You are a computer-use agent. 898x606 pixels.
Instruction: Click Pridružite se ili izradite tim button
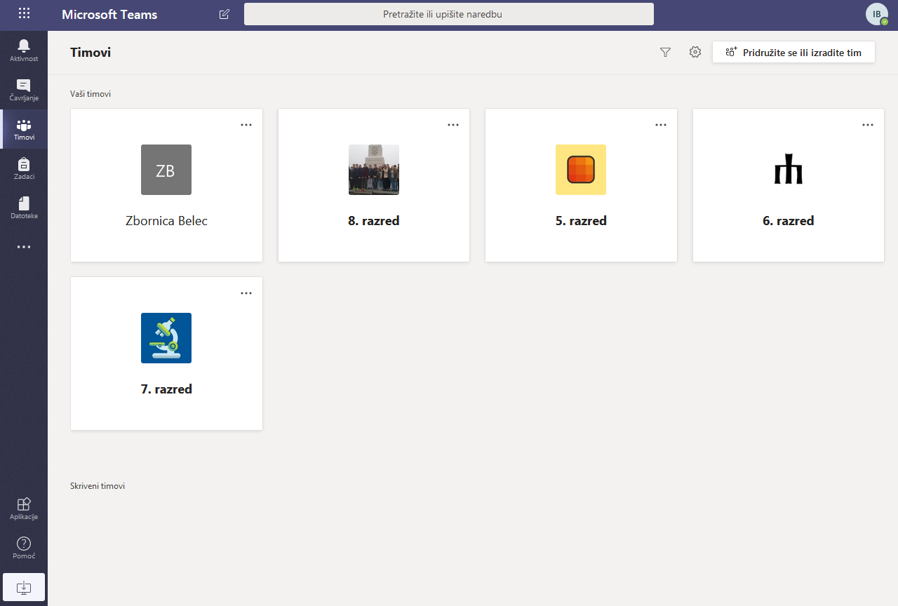tap(793, 53)
